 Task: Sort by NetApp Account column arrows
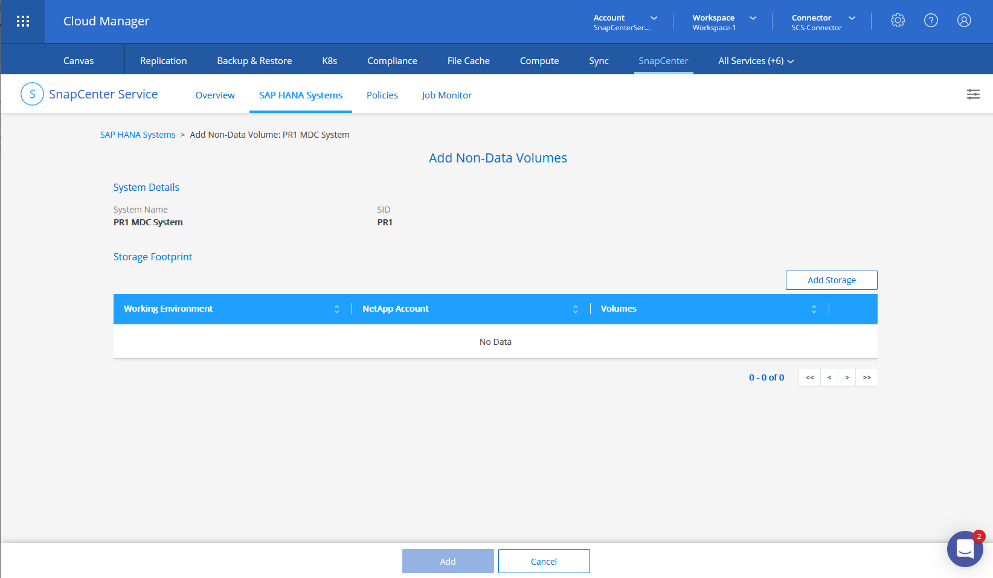(x=575, y=309)
